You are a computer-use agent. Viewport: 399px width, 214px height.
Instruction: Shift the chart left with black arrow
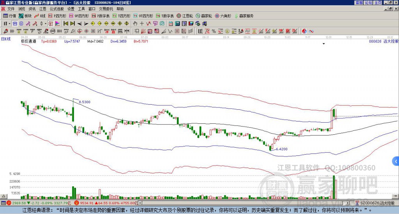[x=79, y=24]
